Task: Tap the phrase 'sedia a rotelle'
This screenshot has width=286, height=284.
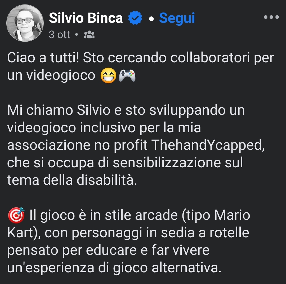Action: [205, 233]
